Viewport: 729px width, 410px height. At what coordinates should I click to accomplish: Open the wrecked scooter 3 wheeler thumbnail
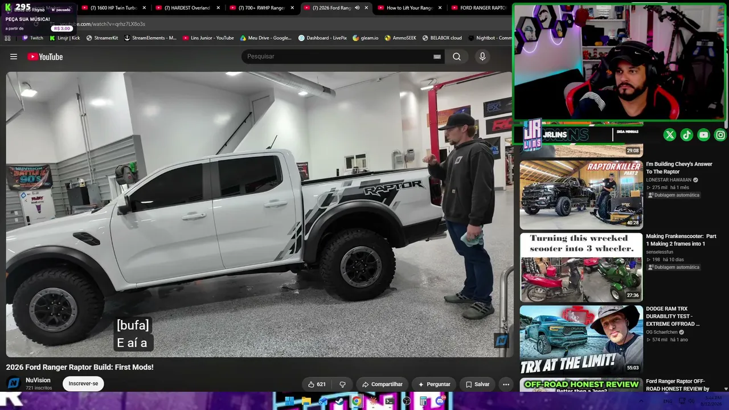coord(581,267)
